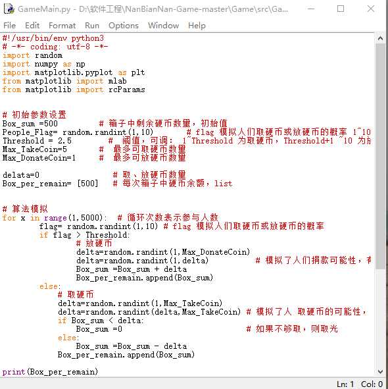
Task: Click 'Max_TakeCoin=5' assignment
Action: [x=35, y=149]
